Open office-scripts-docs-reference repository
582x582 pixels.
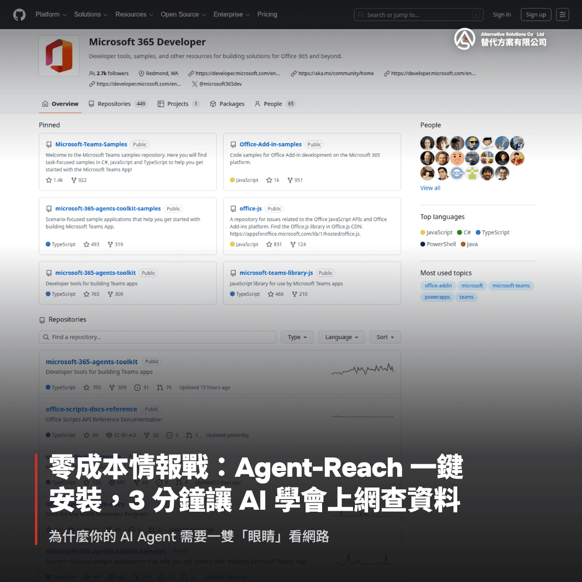[x=91, y=409]
